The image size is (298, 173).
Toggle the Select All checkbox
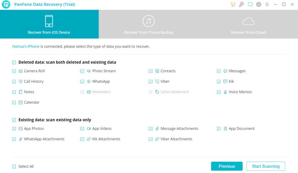point(14,167)
